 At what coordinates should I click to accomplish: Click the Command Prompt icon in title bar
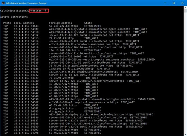coord(3,3)
